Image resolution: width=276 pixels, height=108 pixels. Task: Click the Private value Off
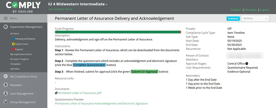click(x=229, y=29)
